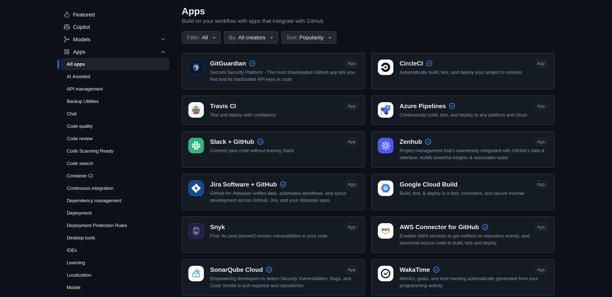Open the Snyk title link
Screen dimensions: 612x297
[x=217, y=227]
